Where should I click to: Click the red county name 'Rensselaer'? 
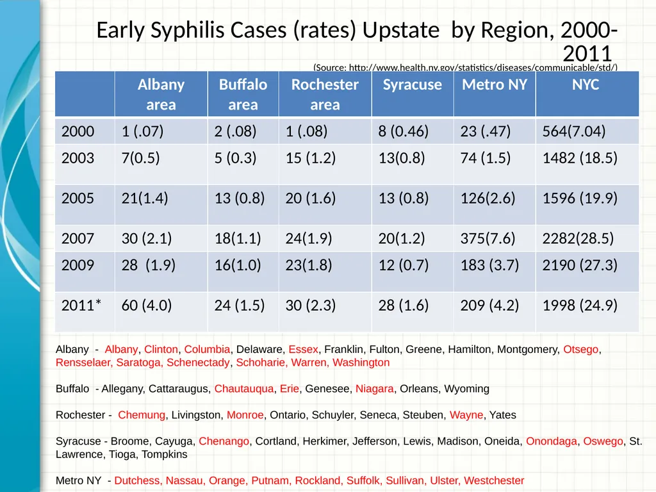[83, 363]
